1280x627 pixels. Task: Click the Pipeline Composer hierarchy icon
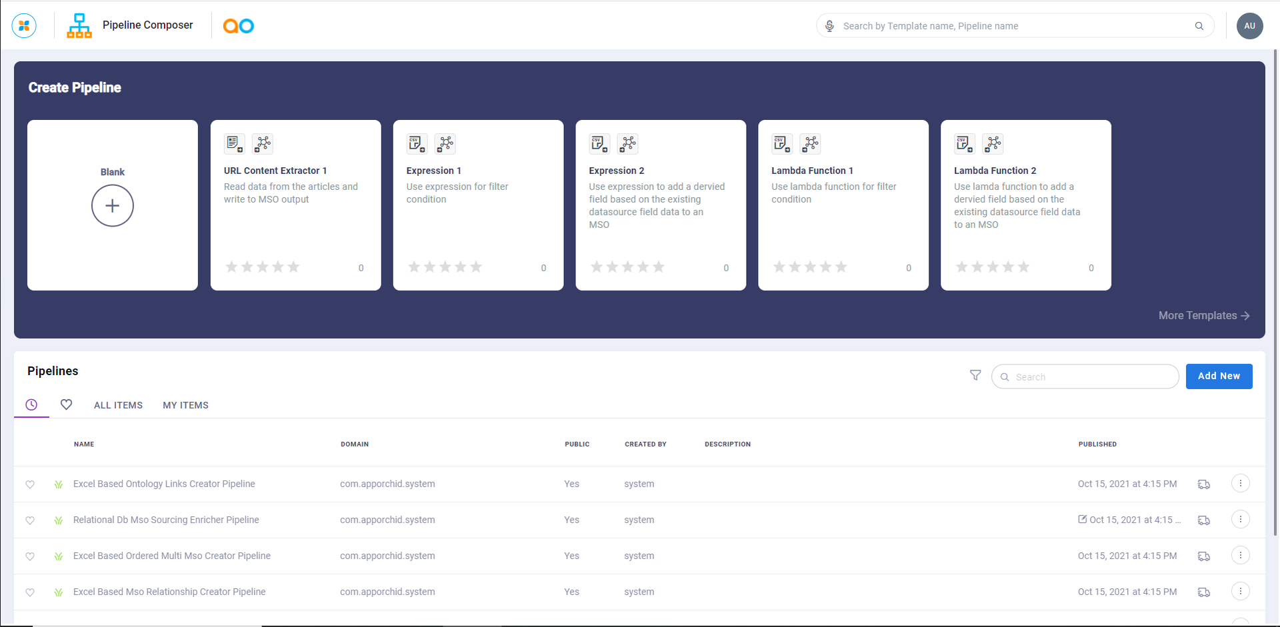(79, 26)
